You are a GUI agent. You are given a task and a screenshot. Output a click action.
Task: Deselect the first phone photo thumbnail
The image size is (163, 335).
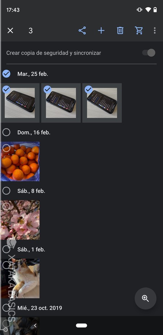pos(20,103)
